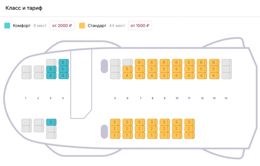Viewport: 260px width, 166px height.
Task: Pick Standard seat 4 in row 13
Action: 214,76
